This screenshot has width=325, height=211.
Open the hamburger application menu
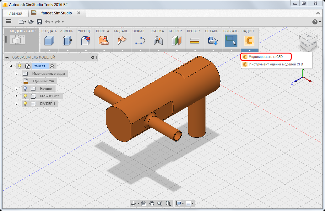point(8,22)
